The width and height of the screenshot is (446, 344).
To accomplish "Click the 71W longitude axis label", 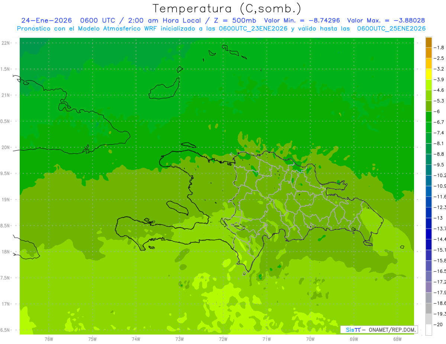I will 266,339.
